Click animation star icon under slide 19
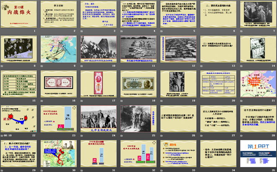The width and height of the screenshot is (277, 172). click(x=162, y=101)
